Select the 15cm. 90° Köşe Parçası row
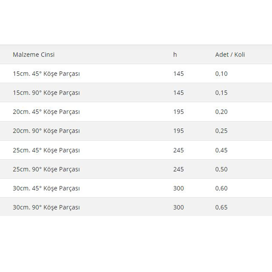This screenshot has width=272, height=272. 136,93
